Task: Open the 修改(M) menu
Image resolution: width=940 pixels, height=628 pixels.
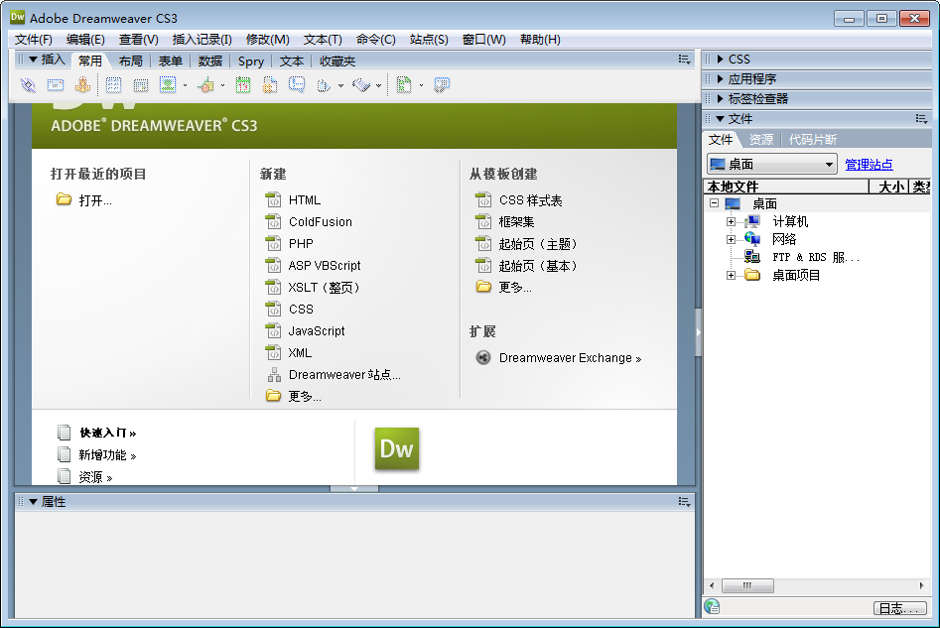Action: (267, 40)
